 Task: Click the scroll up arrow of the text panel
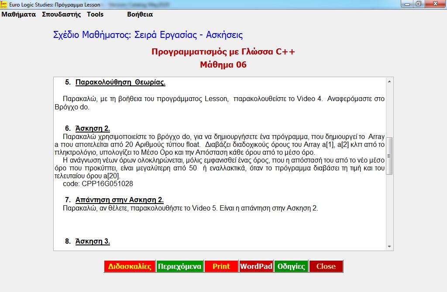tap(389, 81)
